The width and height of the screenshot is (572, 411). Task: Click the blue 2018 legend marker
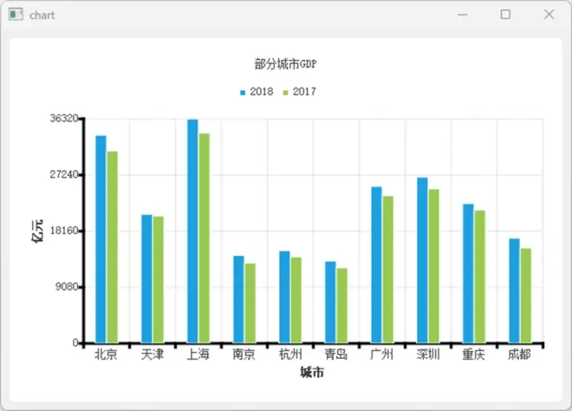click(x=243, y=92)
